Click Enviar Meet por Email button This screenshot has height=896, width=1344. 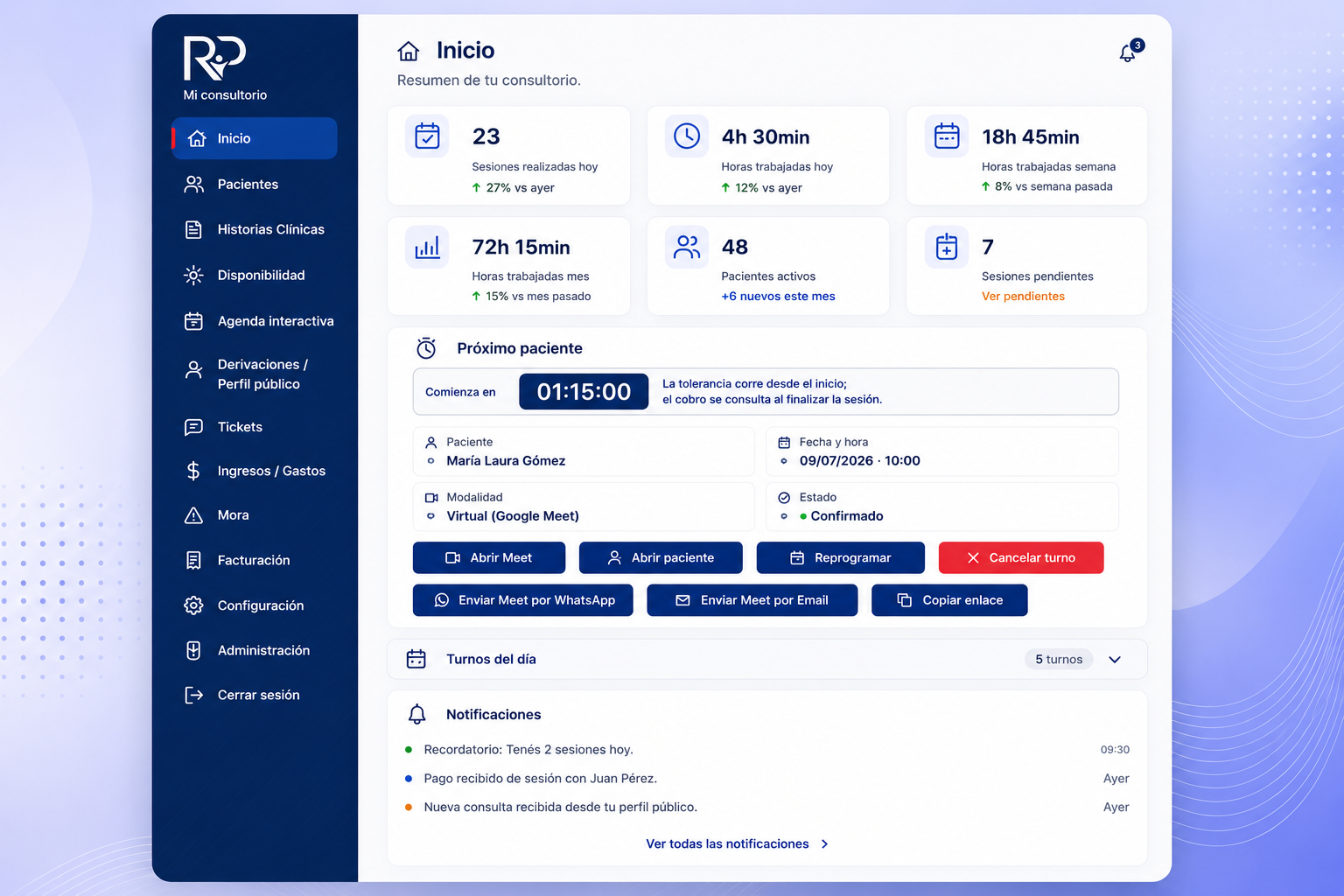click(x=752, y=600)
